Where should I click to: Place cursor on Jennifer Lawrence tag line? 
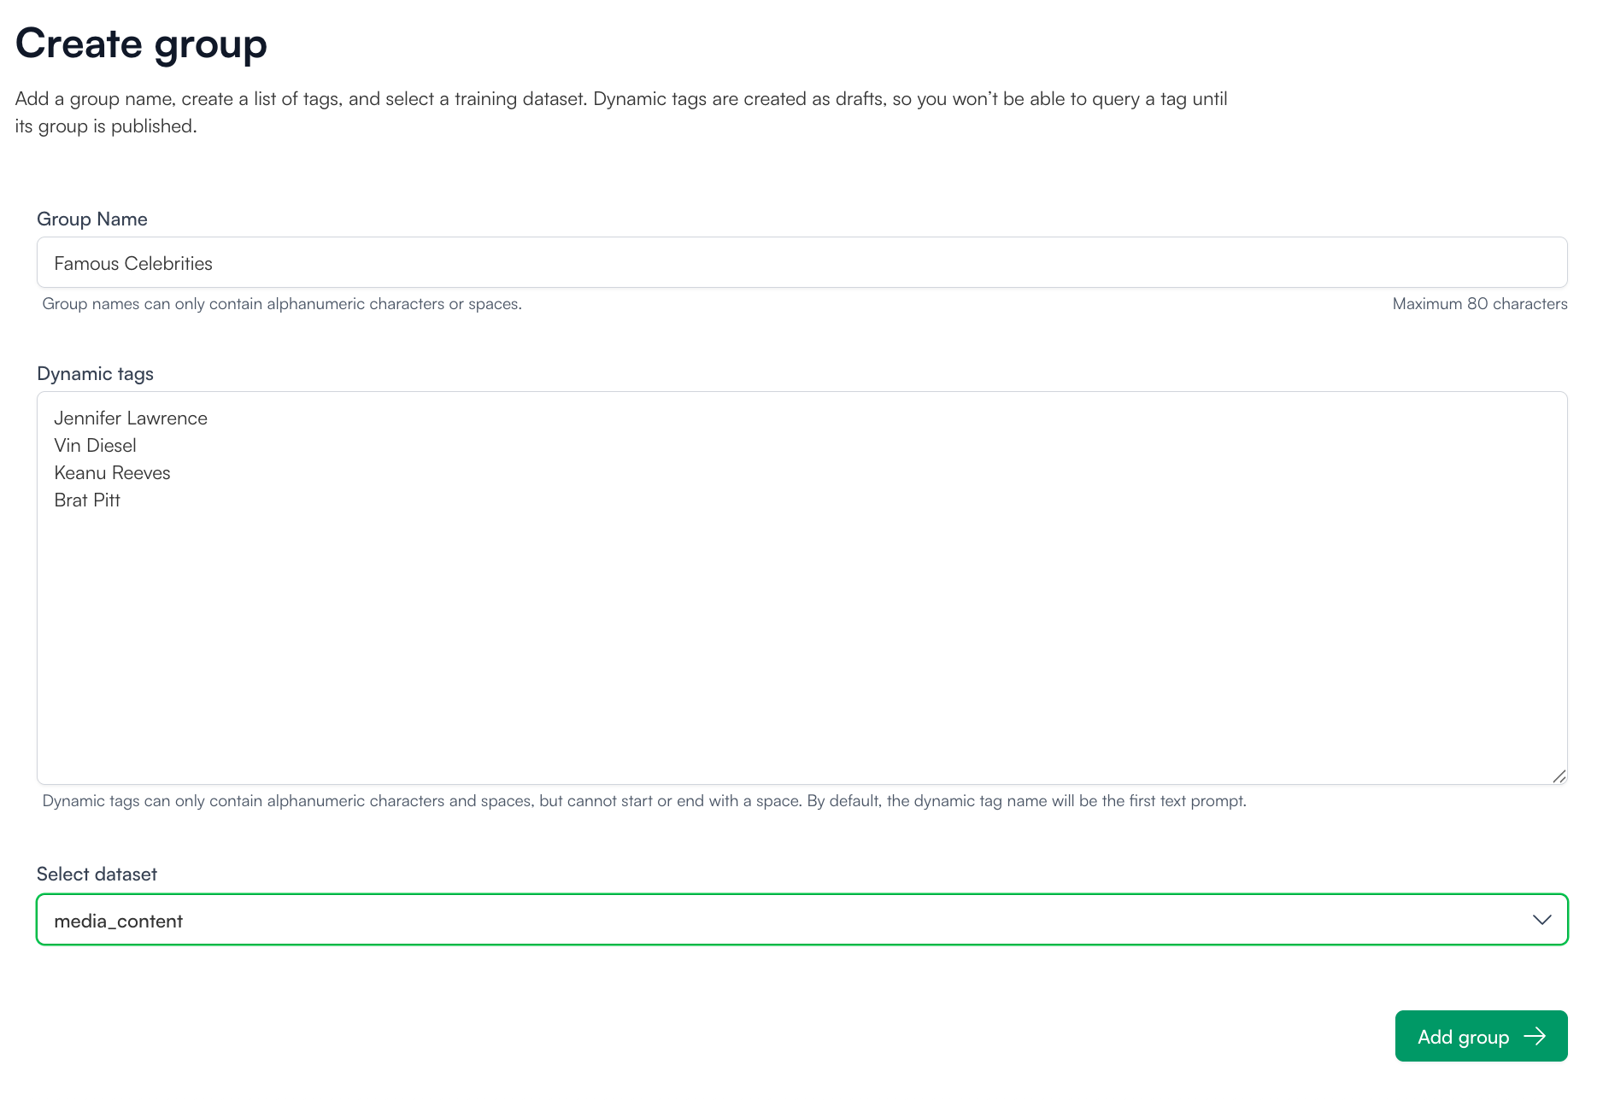click(x=131, y=418)
